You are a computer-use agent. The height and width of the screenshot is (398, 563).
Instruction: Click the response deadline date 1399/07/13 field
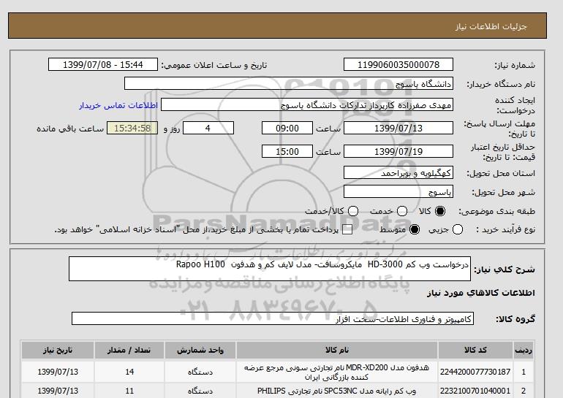click(398, 128)
